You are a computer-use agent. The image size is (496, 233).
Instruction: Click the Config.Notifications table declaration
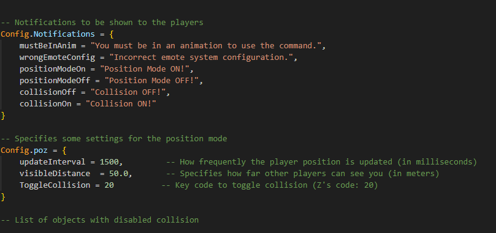point(47,34)
